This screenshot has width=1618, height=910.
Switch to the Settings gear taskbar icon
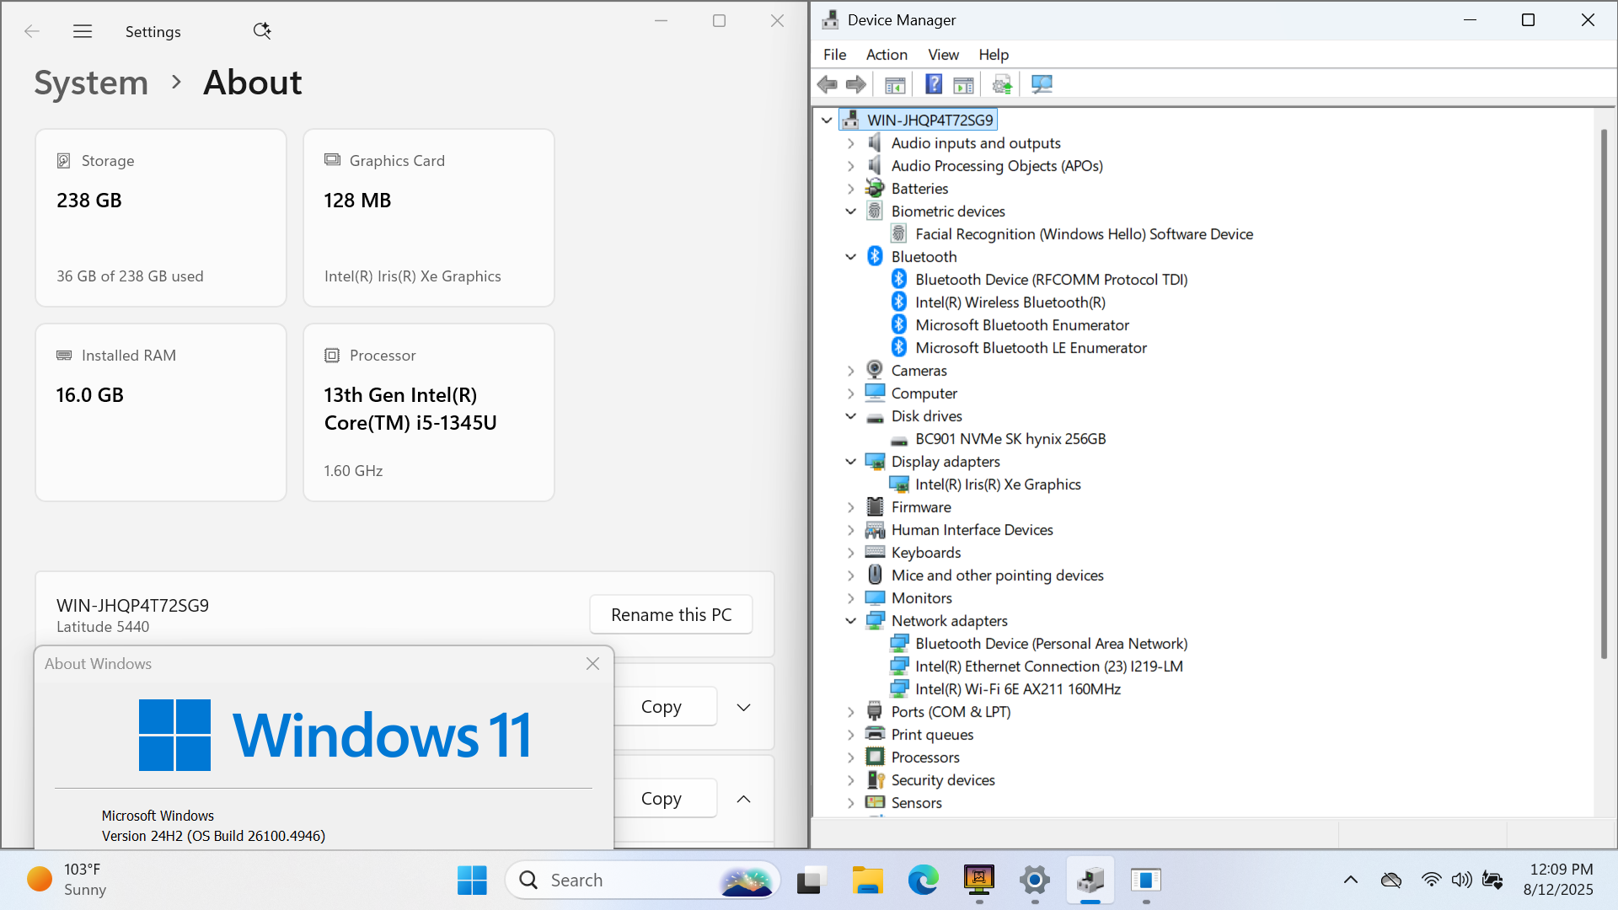coord(1034,881)
